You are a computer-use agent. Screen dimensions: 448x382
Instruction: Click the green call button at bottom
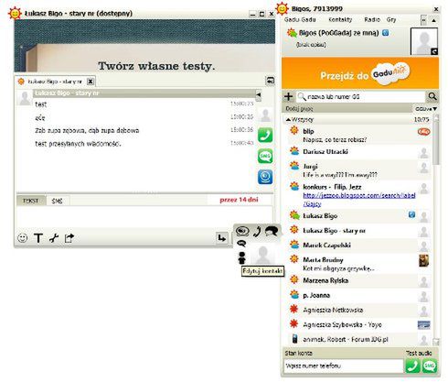[412, 366]
